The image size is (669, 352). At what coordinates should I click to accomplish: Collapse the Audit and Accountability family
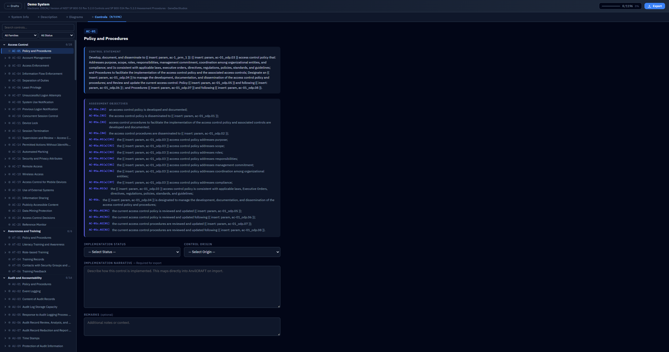(x=4, y=278)
